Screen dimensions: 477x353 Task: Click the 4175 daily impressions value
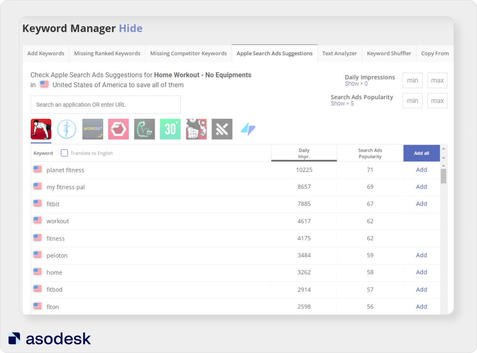304,238
